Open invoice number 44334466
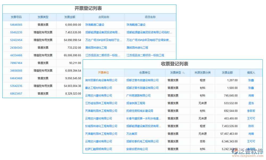 [x=16, y=55]
